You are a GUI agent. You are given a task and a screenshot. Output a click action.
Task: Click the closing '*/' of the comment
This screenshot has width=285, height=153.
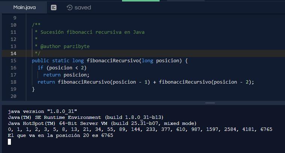click(x=38, y=53)
